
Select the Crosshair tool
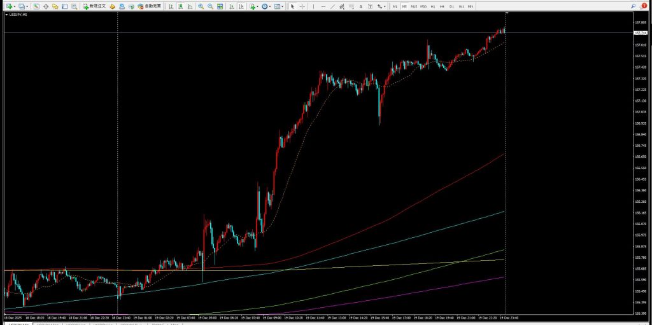point(302,6)
